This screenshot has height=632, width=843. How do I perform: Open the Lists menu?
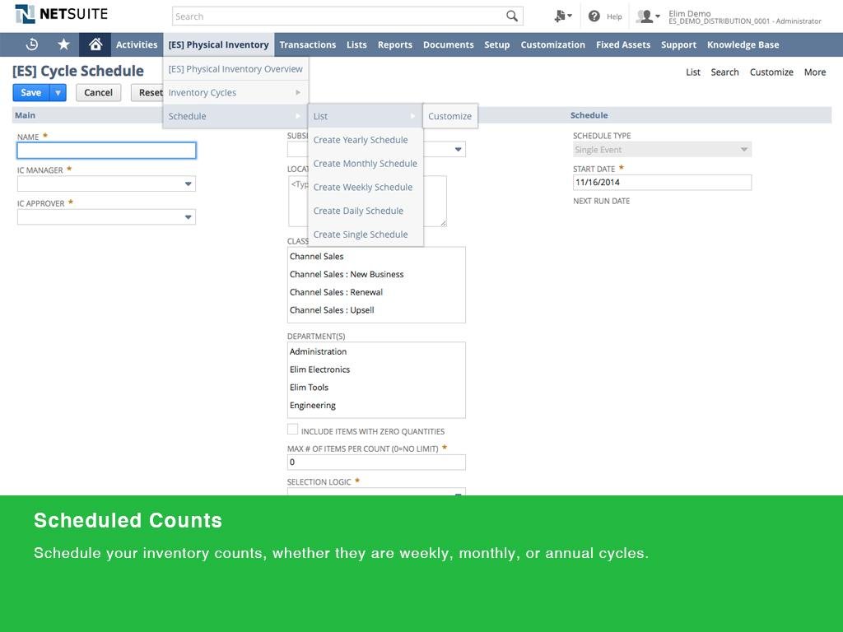(x=356, y=44)
